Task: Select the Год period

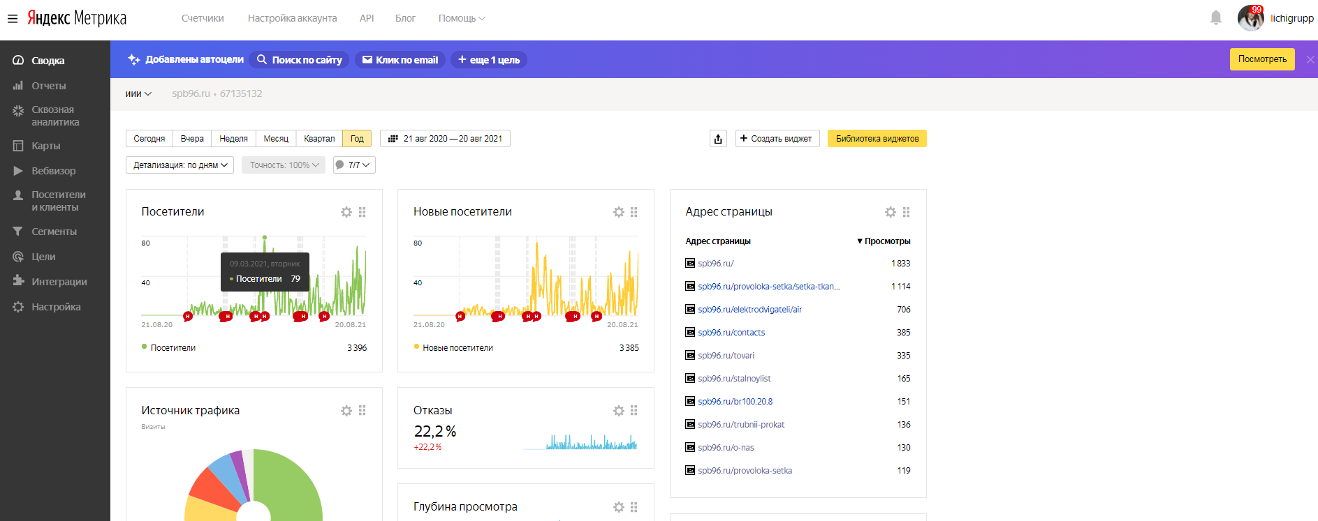Action: tap(357, 139)
